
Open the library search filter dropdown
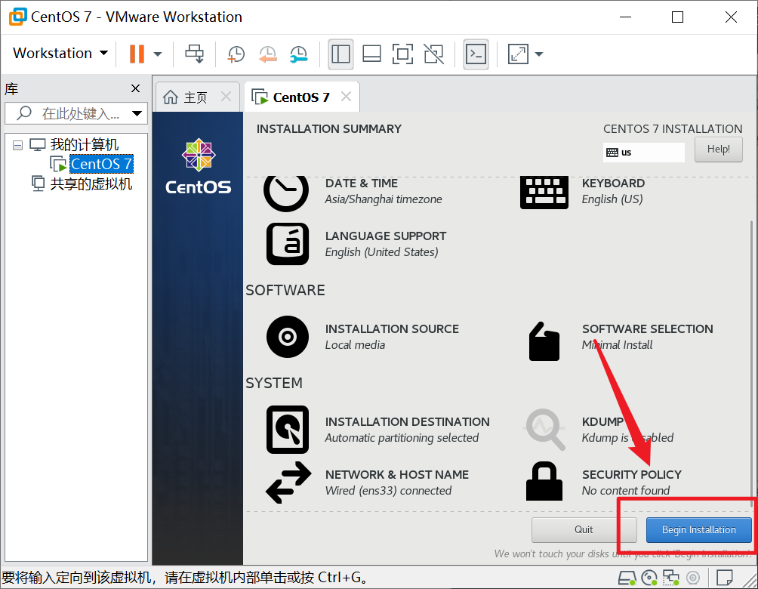137,113
